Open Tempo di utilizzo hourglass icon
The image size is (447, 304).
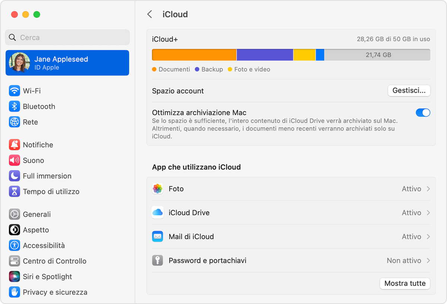(15, 192)
